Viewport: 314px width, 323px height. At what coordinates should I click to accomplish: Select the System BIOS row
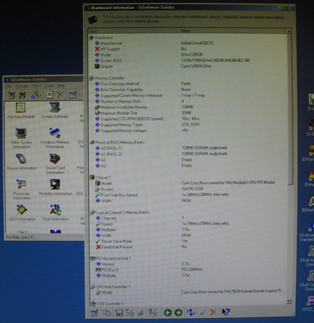[189, 61]
